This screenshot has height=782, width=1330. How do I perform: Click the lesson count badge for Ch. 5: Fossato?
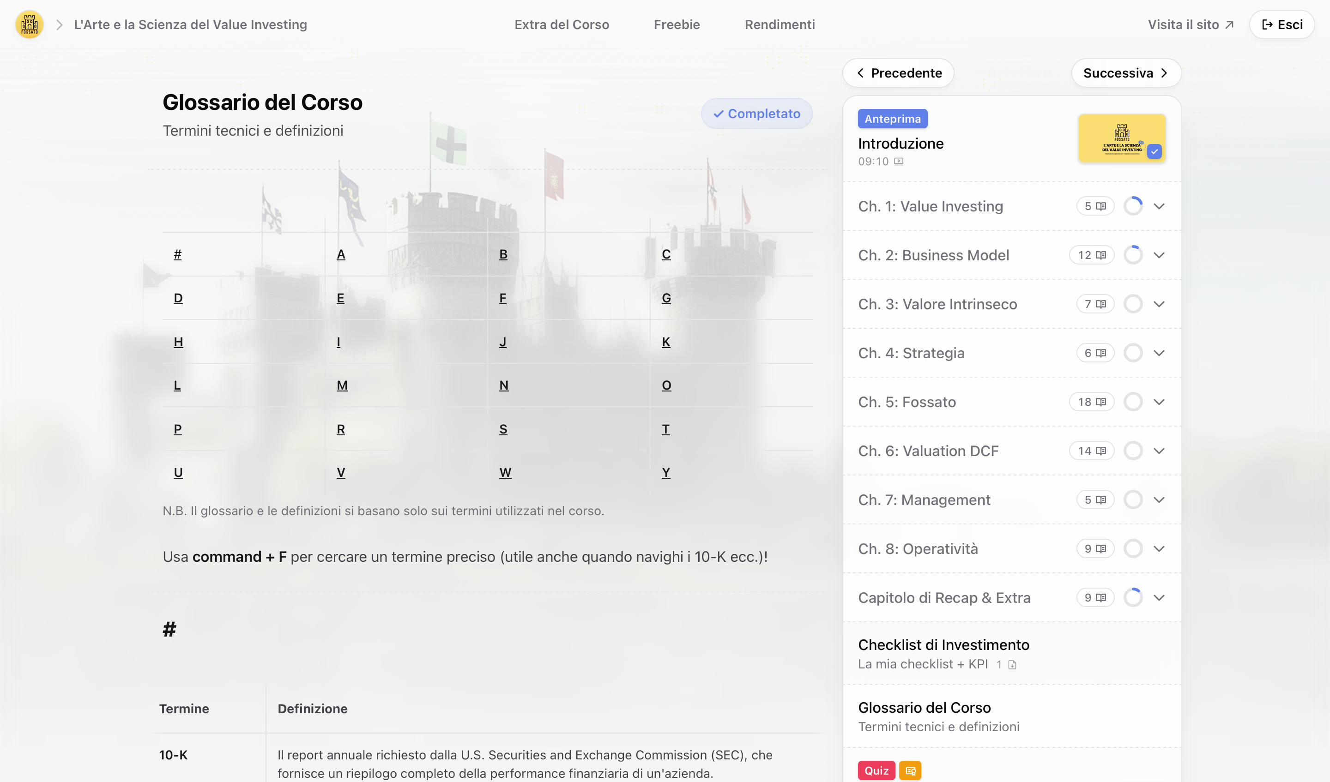click(x=1091, y=402)
